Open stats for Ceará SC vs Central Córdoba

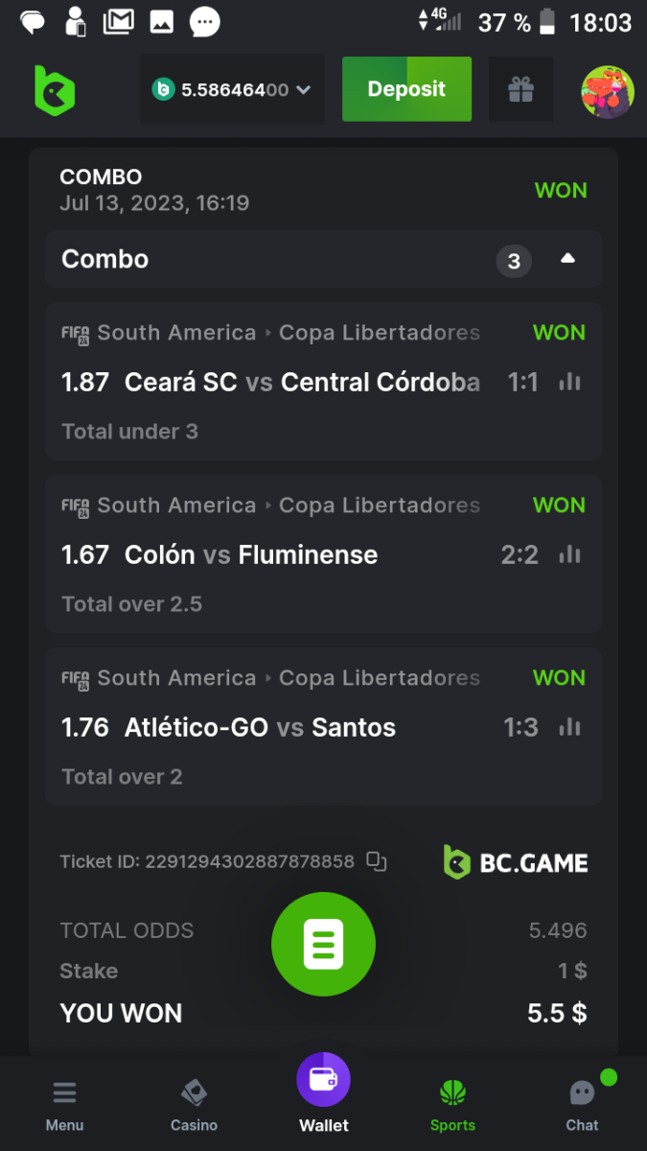click(x=570, y=382)
